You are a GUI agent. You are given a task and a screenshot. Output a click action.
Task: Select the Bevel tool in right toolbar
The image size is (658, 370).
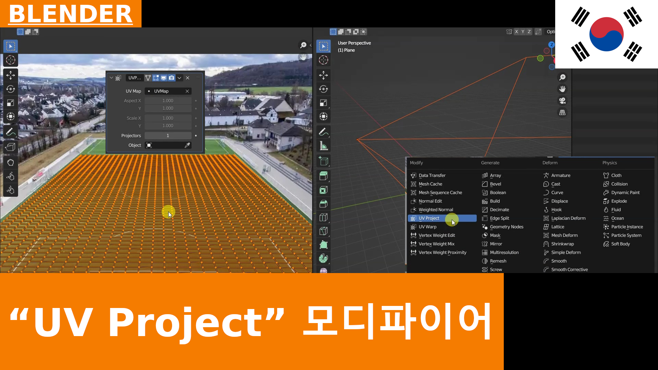pyautogui.click(x=324, y=204)
